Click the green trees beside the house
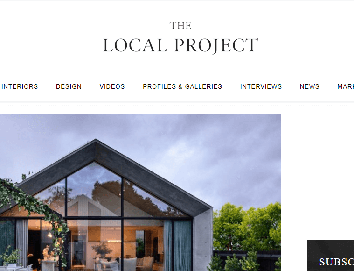Screen dimensions: 354x271 pos(247,226)
